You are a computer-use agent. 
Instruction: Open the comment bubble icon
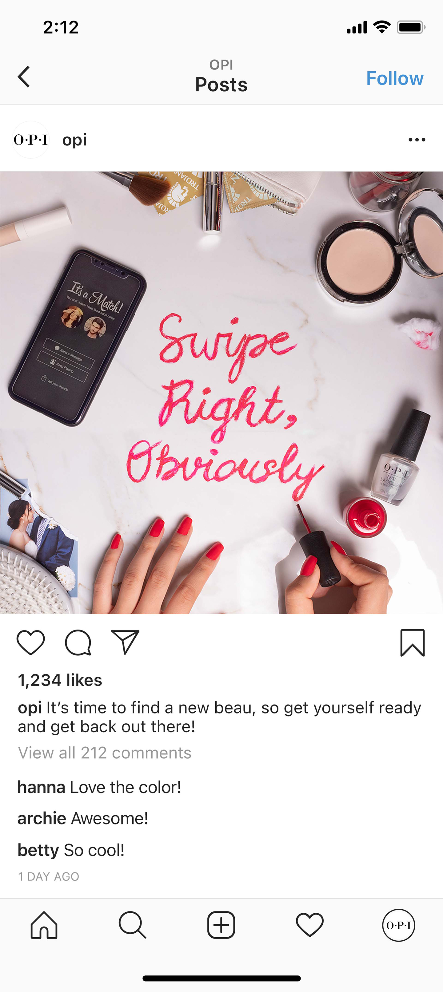click(x=78, y=642)
